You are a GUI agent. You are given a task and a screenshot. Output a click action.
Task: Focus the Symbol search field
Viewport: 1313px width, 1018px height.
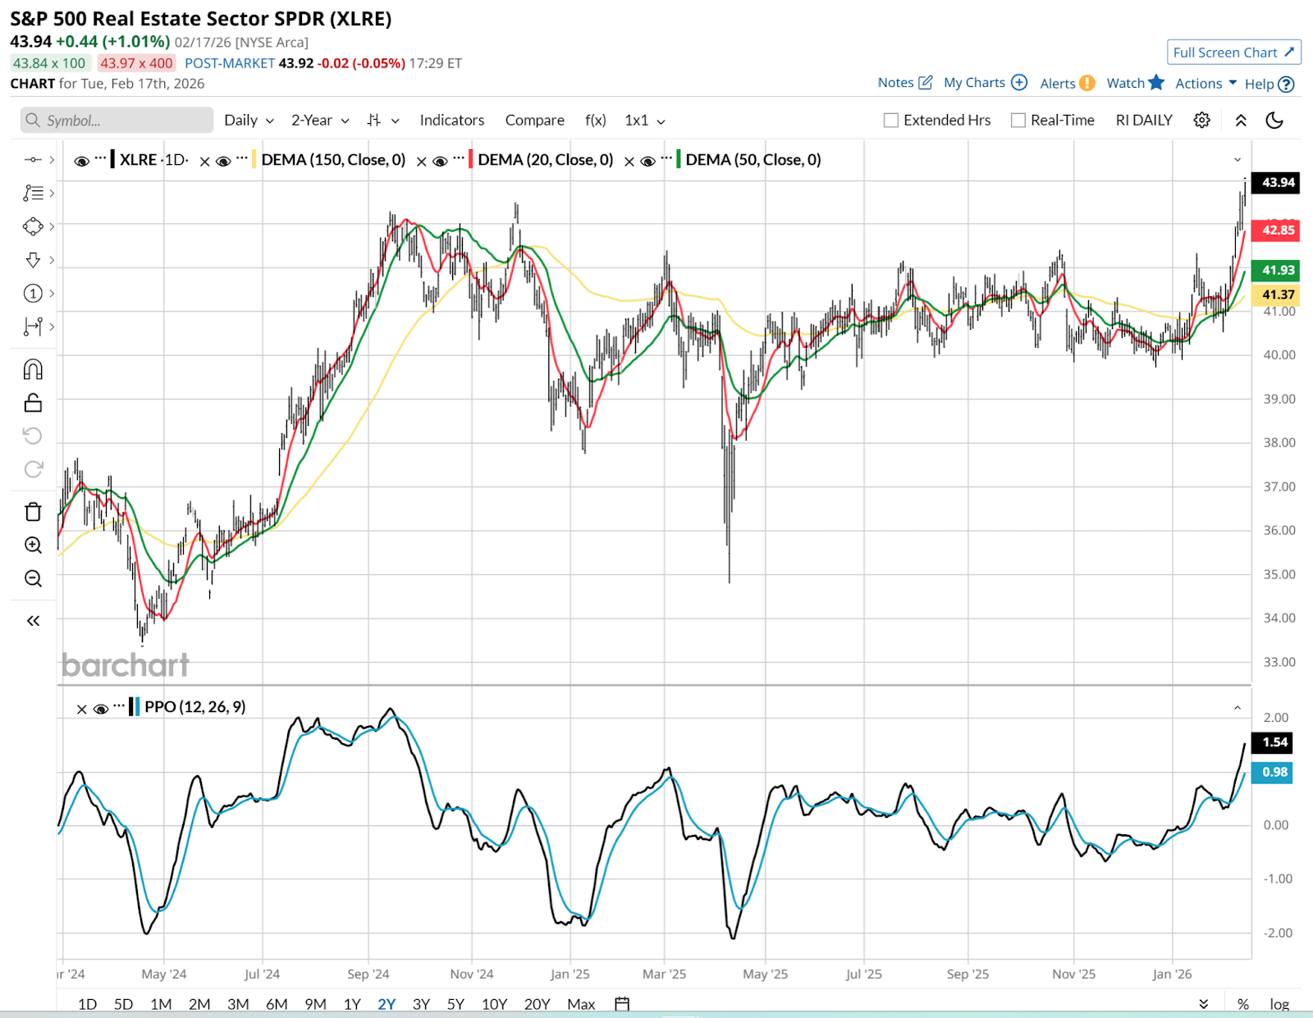click(117, 120)
